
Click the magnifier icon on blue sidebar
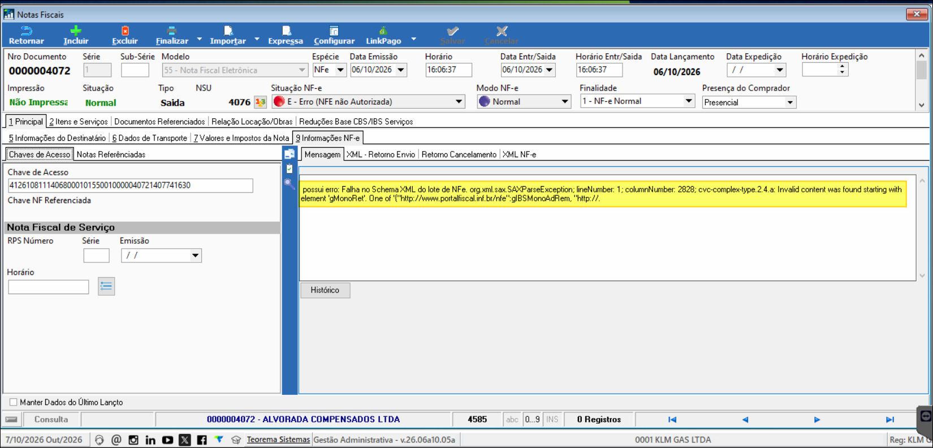pos(290,183)
